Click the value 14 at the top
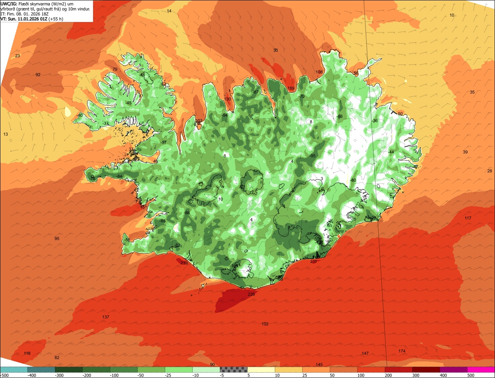The height and width of the screenshot is (378, 495). click(x=169, y=11)
